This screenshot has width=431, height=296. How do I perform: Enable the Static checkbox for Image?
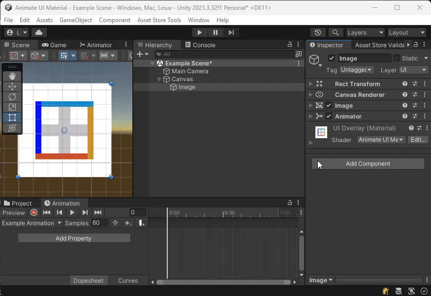pyautogui.click(x=396, y=58)
